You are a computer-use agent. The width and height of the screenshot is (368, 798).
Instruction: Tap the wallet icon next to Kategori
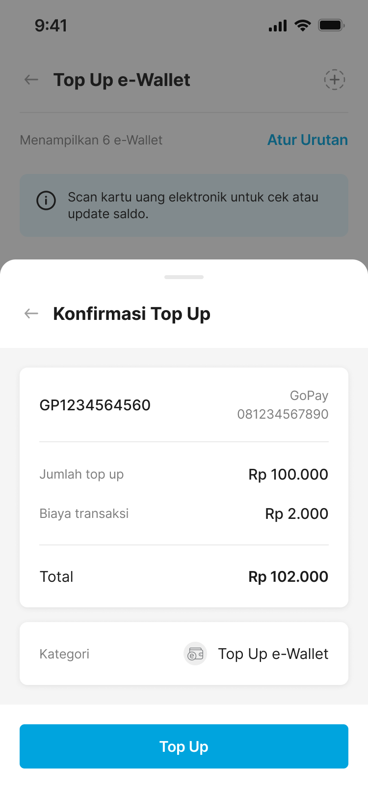pyautogui.click(x=195, y=654)
